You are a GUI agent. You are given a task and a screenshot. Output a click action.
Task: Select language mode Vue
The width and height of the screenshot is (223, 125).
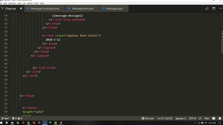(207, 118)
